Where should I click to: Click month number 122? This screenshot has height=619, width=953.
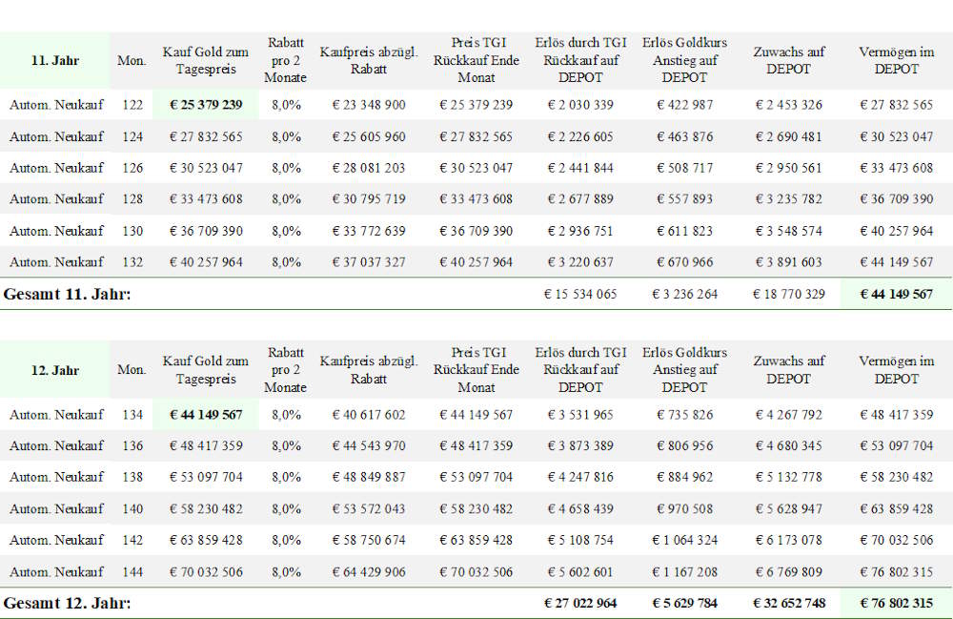point(132,105)
